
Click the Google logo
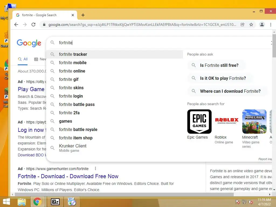pos(29,43)
